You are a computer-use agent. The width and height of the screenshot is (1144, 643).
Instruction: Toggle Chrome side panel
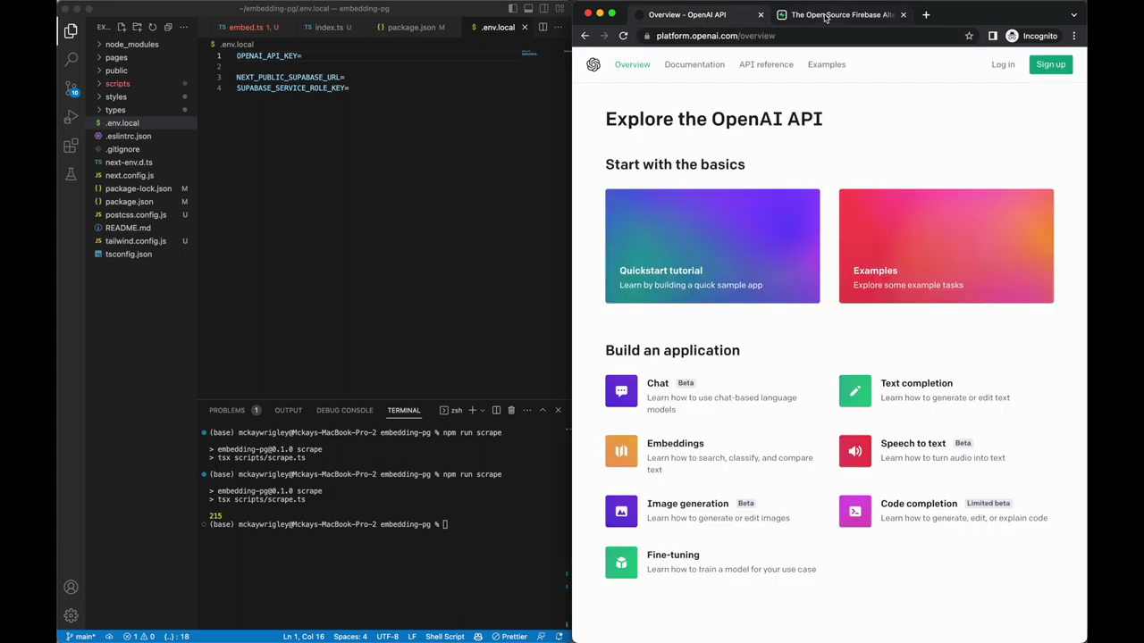click(x=993, y=36)
